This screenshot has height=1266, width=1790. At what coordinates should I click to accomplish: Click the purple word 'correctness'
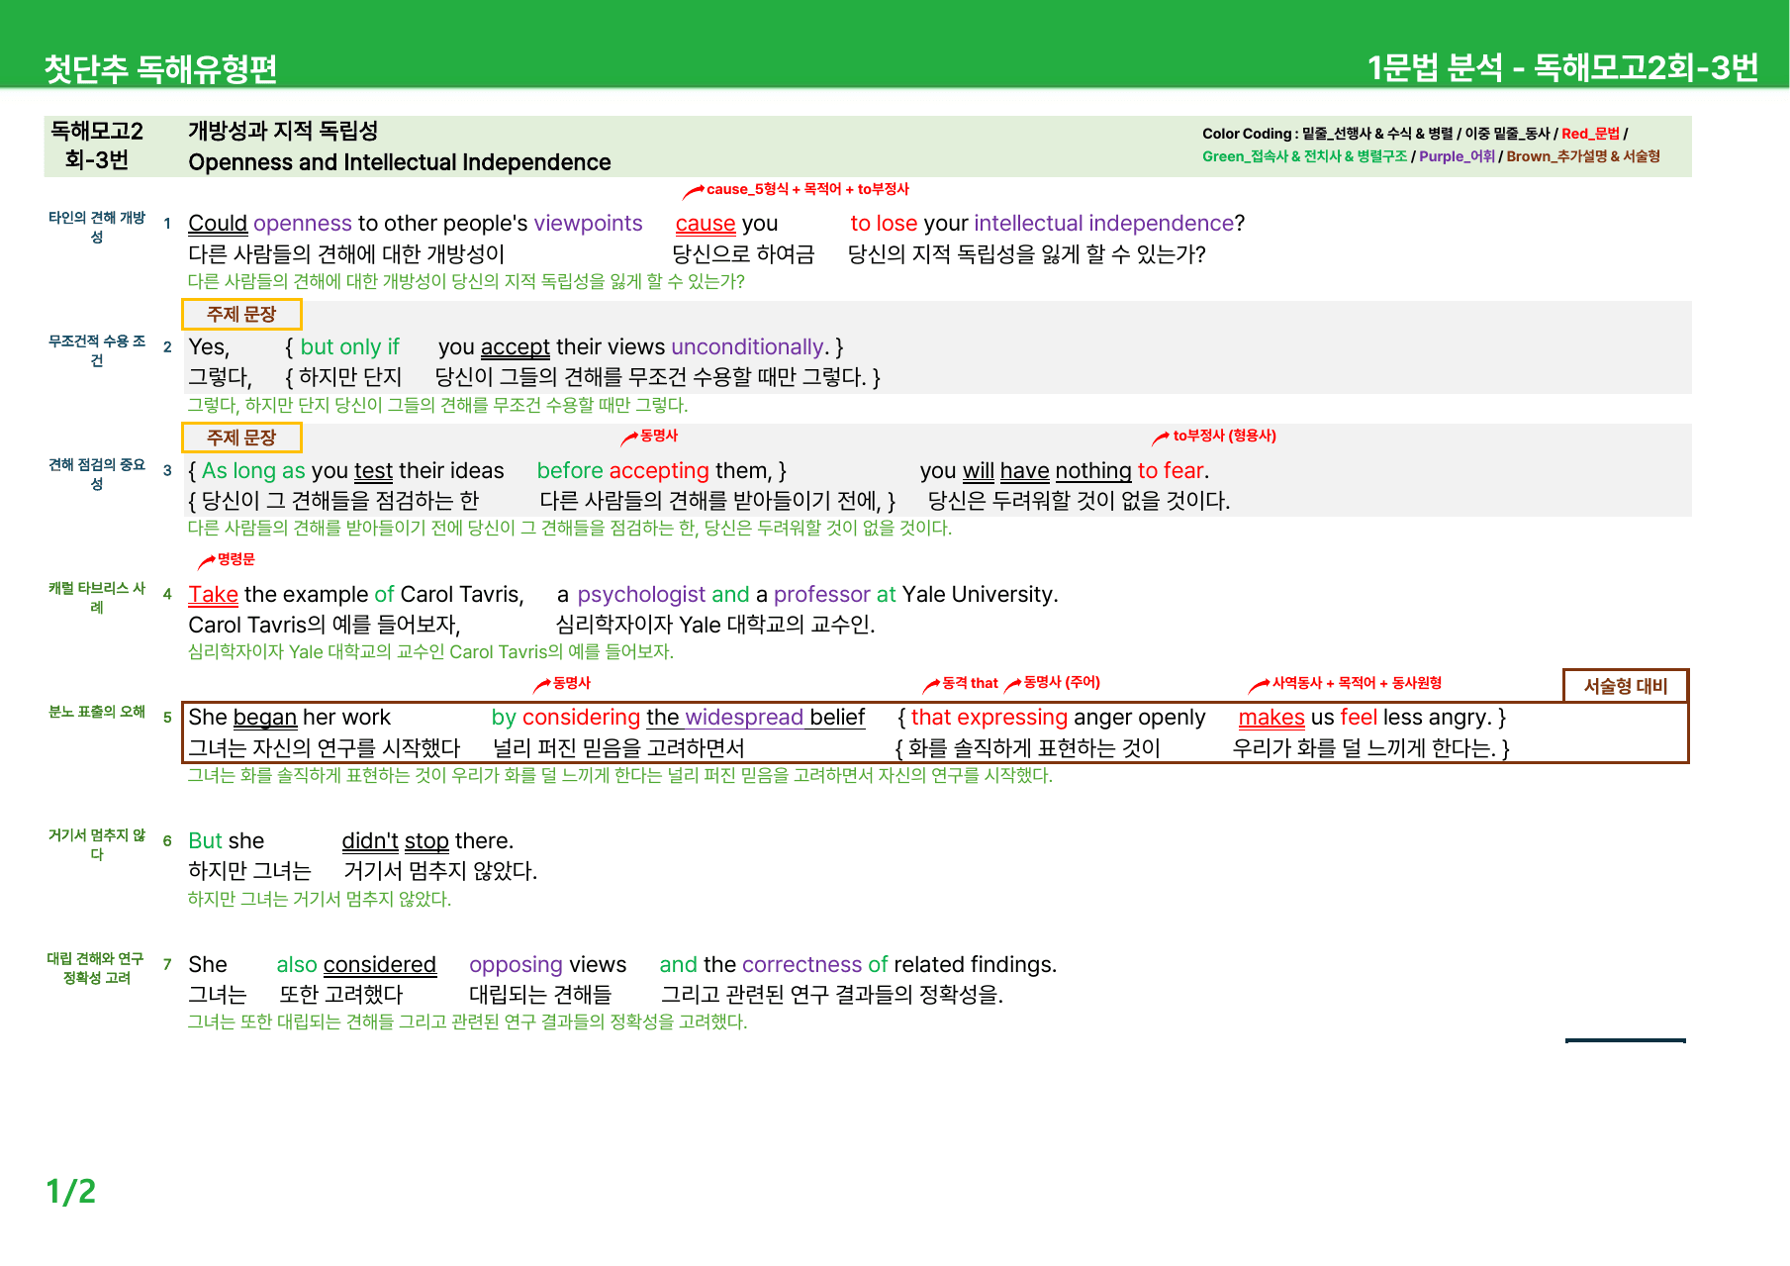pyautogui.click(x=801, y=965)
